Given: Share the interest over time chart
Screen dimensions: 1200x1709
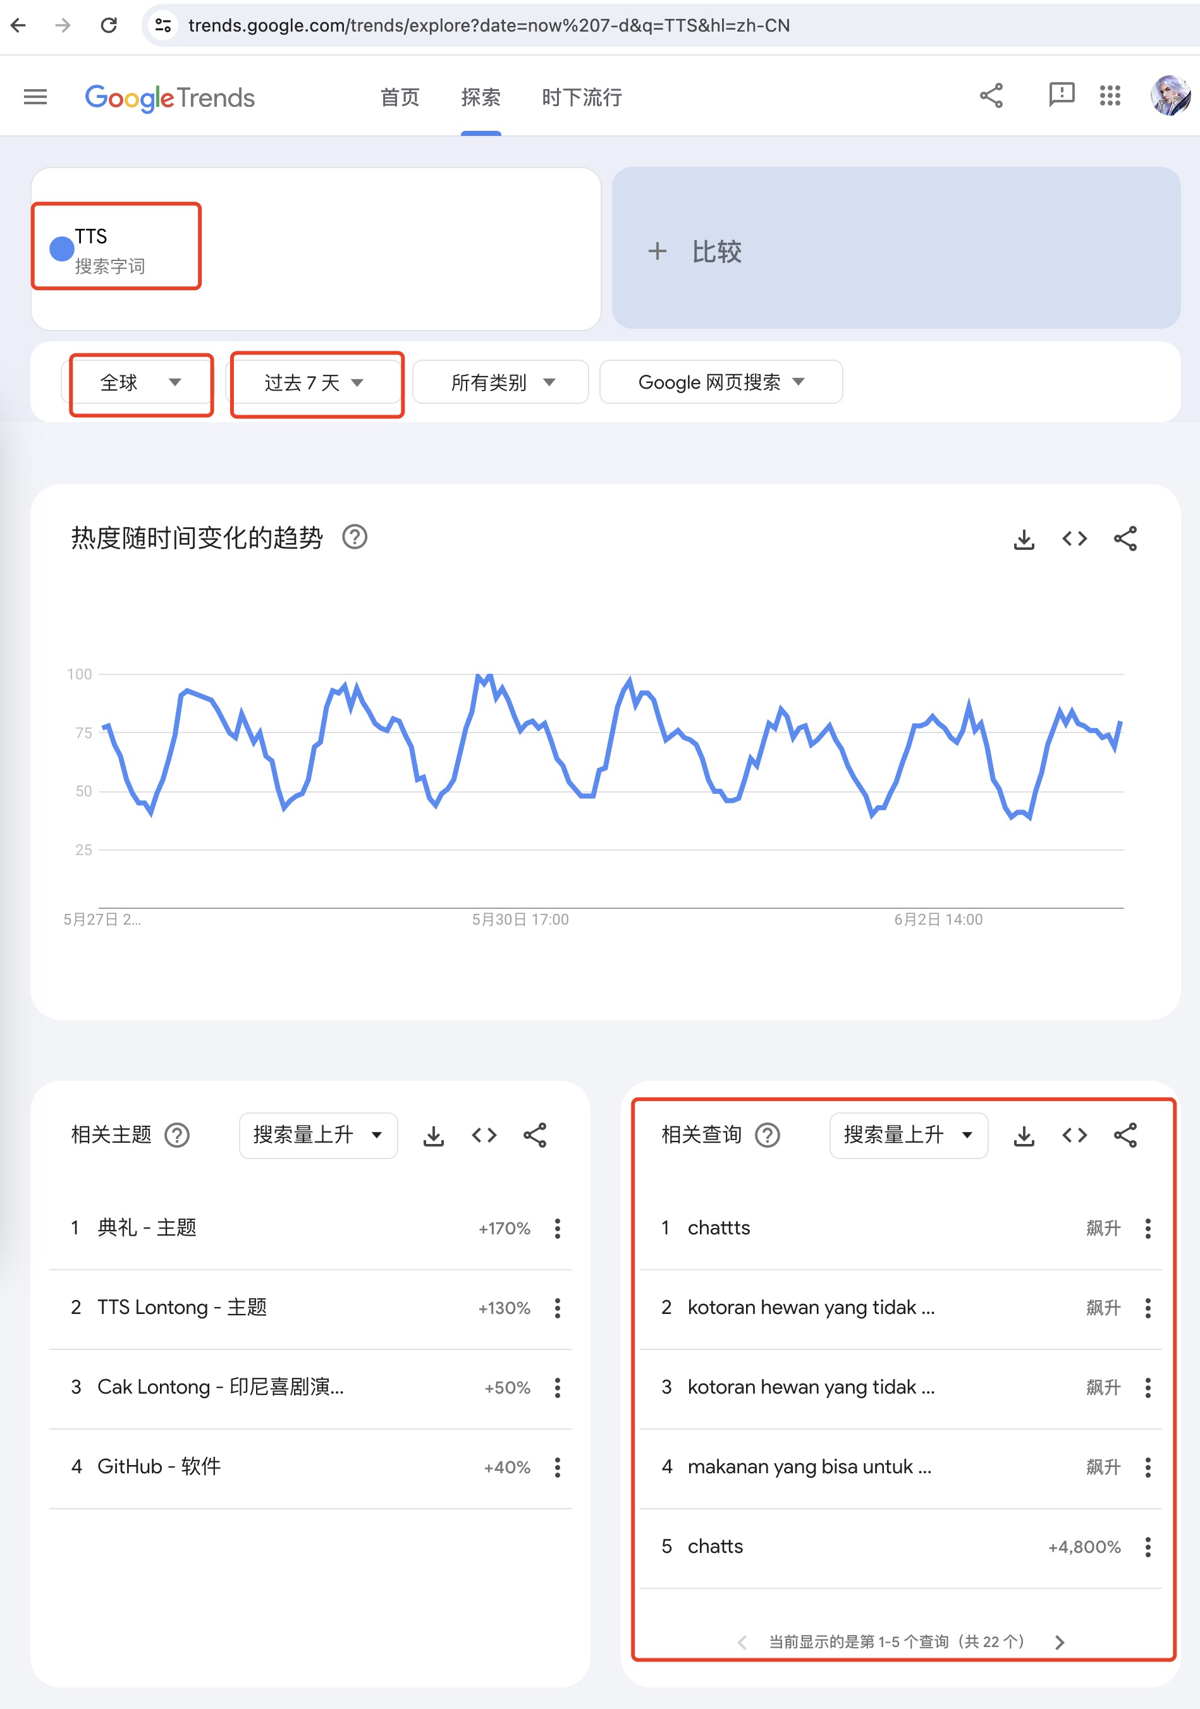Looking at the screenshot, I should (x=1125, y=539).
